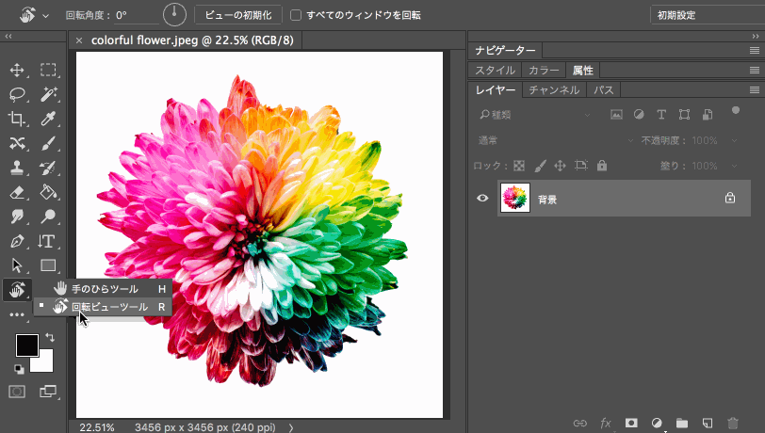Select the Move tool

click(x=17, y=70)
